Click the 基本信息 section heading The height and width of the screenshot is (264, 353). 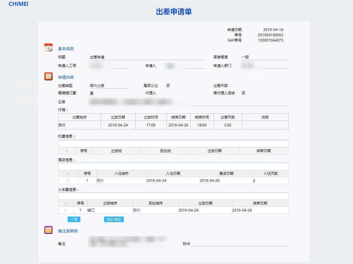tap(66, 49)
